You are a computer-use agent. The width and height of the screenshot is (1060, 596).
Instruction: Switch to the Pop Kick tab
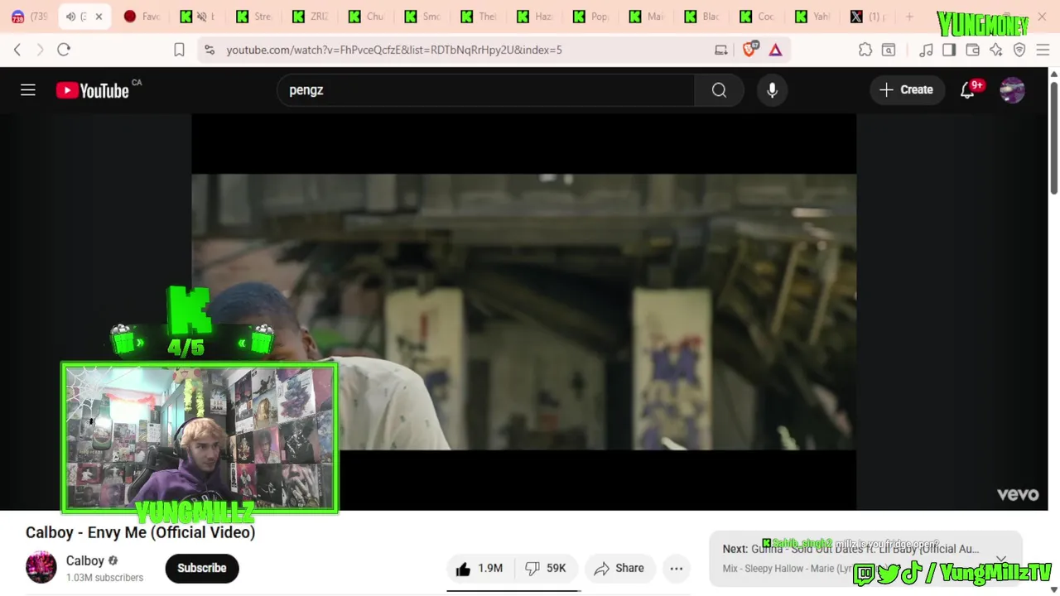591,17
